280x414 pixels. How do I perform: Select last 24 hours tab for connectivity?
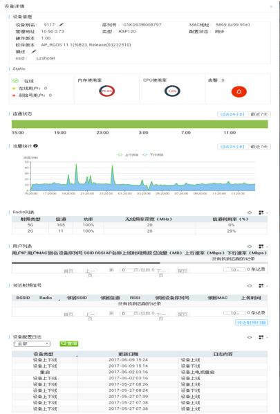pos(232,114)
